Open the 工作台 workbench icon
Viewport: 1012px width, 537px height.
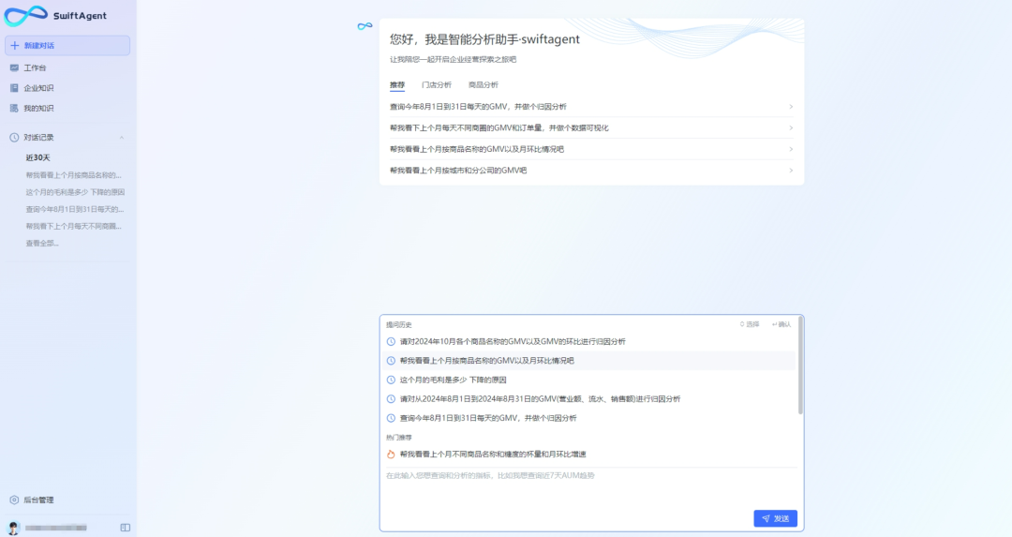pyautogui.click(x=14, y=67)
